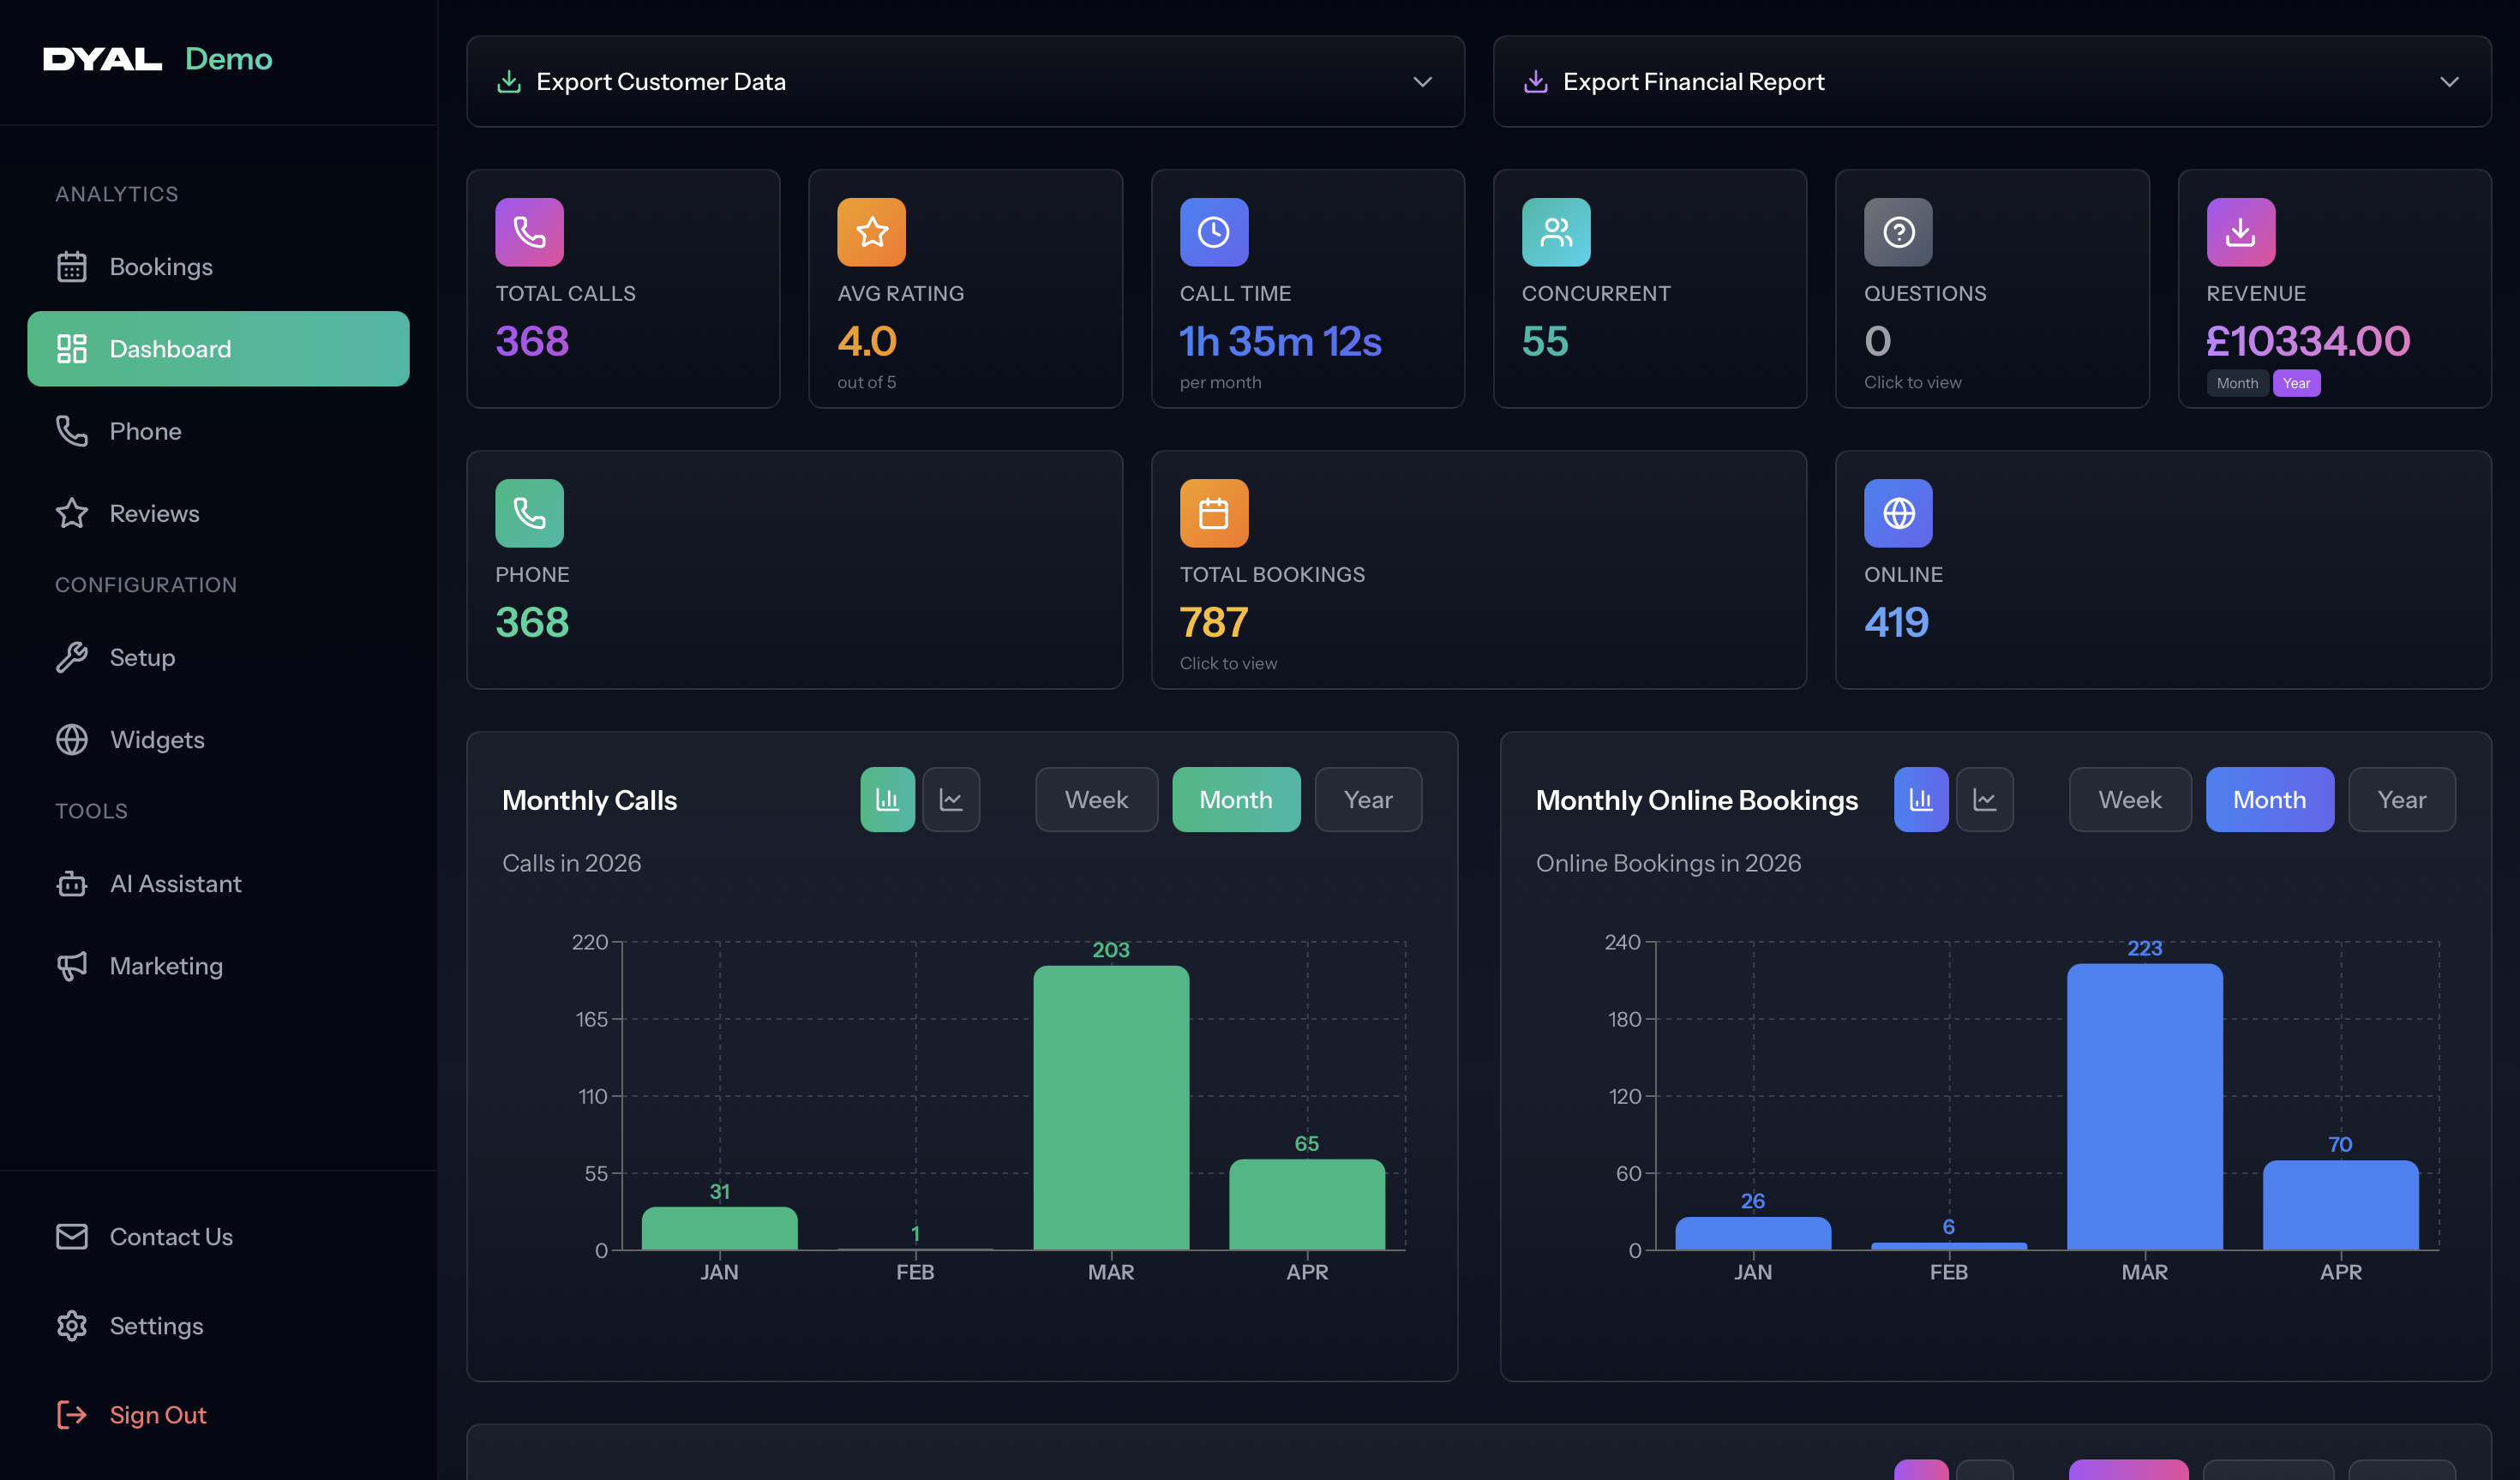This screenshot has height=1480, width=2520.
Task: Click the Revenue download icon
Action: point(2241,232)
